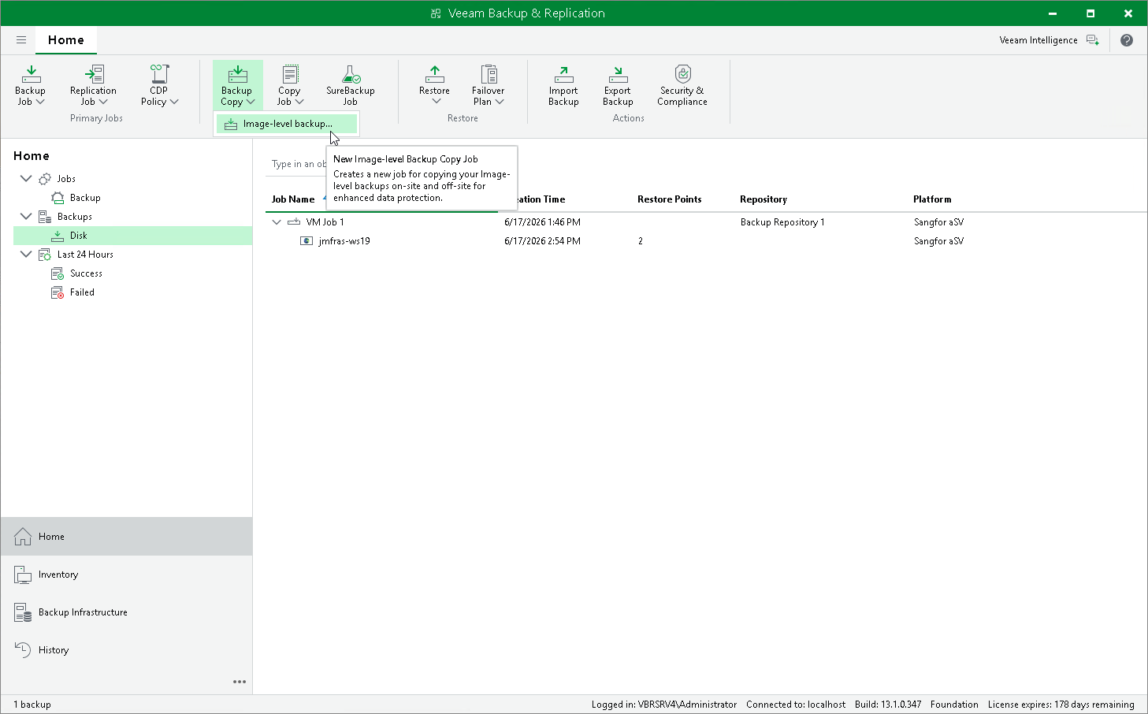This screenshot has width=1148, height=714.
Task: Sort by the Platform column header
Action: pyautogui.click(x=932, y=199)
